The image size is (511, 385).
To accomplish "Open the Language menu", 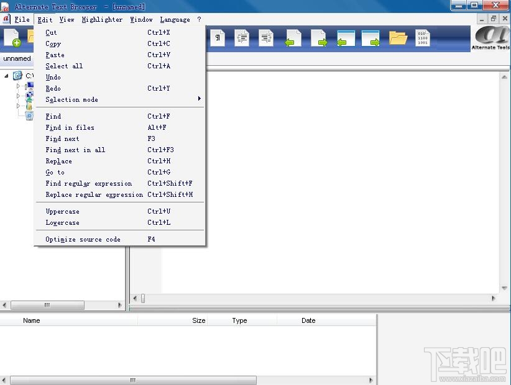I will (175, 19).
